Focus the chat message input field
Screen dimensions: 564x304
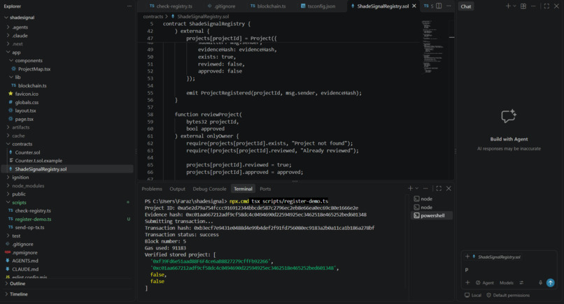509,270
